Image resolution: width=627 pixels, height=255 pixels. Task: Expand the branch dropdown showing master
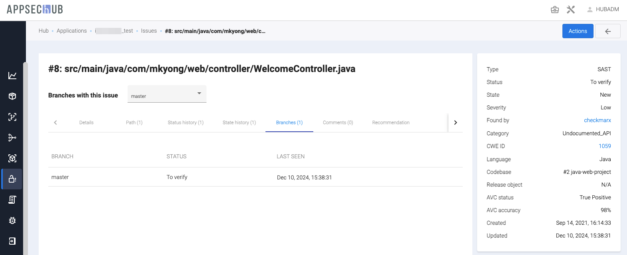[x=167, y=94]
